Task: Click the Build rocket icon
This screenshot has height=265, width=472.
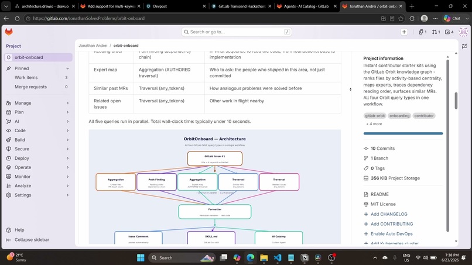Action: click(x=9, y=140)
